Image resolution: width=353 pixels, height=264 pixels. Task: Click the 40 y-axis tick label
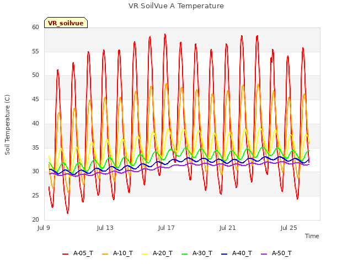tap(35, 123)
